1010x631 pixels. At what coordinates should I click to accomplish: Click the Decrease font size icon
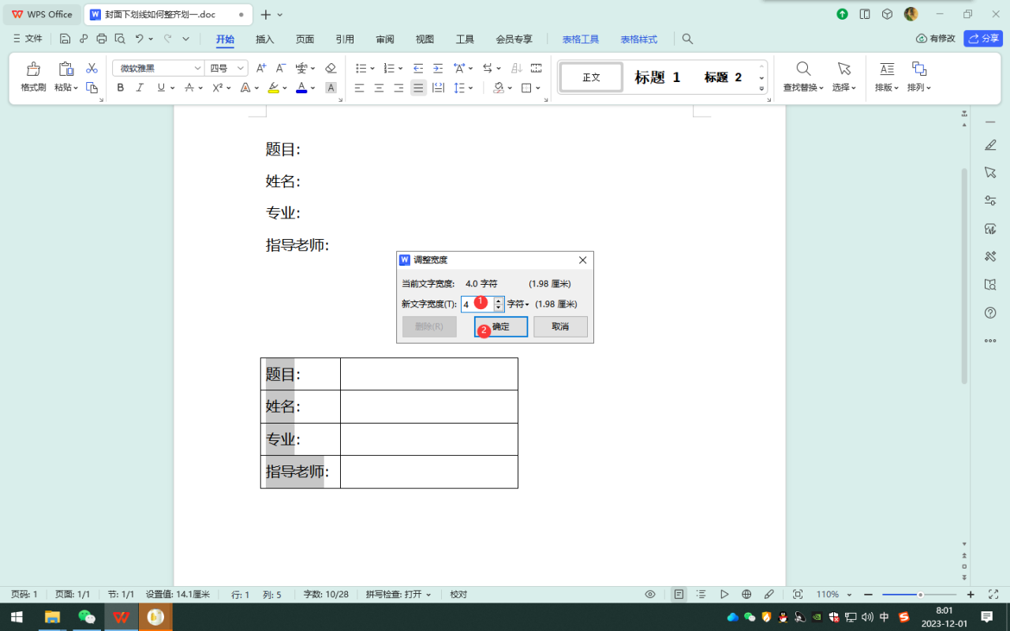[x=281, y=69]
